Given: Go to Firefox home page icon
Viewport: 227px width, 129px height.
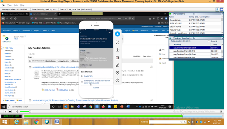Looking at the screenshot, I should pos(15,19).
